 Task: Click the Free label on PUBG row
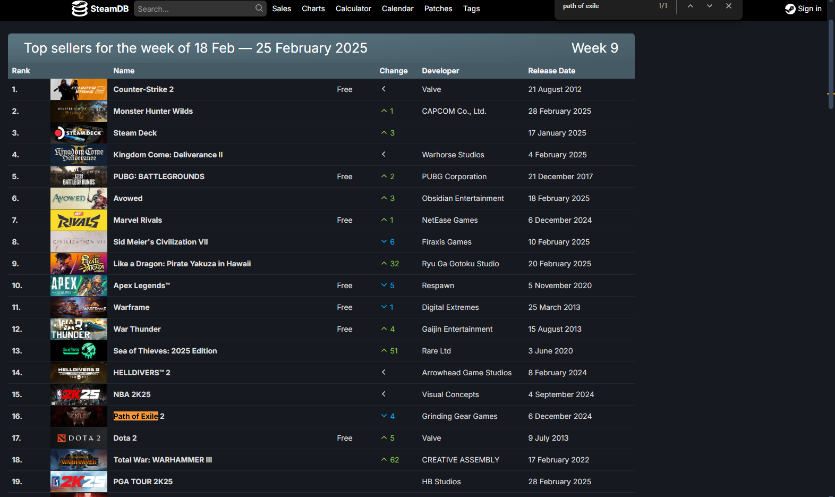coord(345,176)
